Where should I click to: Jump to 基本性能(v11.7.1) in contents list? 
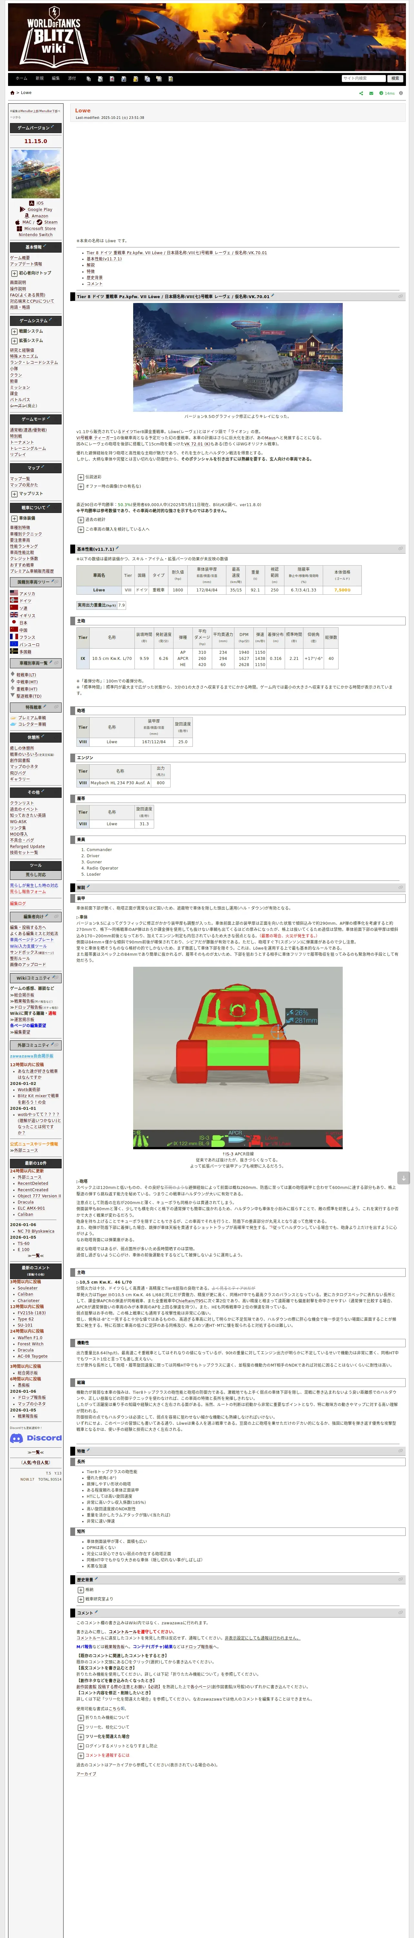coord(104,259)
